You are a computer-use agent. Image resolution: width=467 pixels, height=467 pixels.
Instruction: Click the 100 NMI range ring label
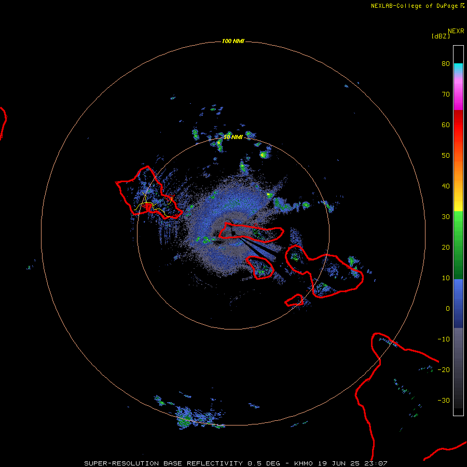pos(233,41)
